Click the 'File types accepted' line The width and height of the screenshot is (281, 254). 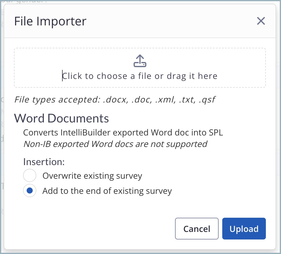[115, 99]
